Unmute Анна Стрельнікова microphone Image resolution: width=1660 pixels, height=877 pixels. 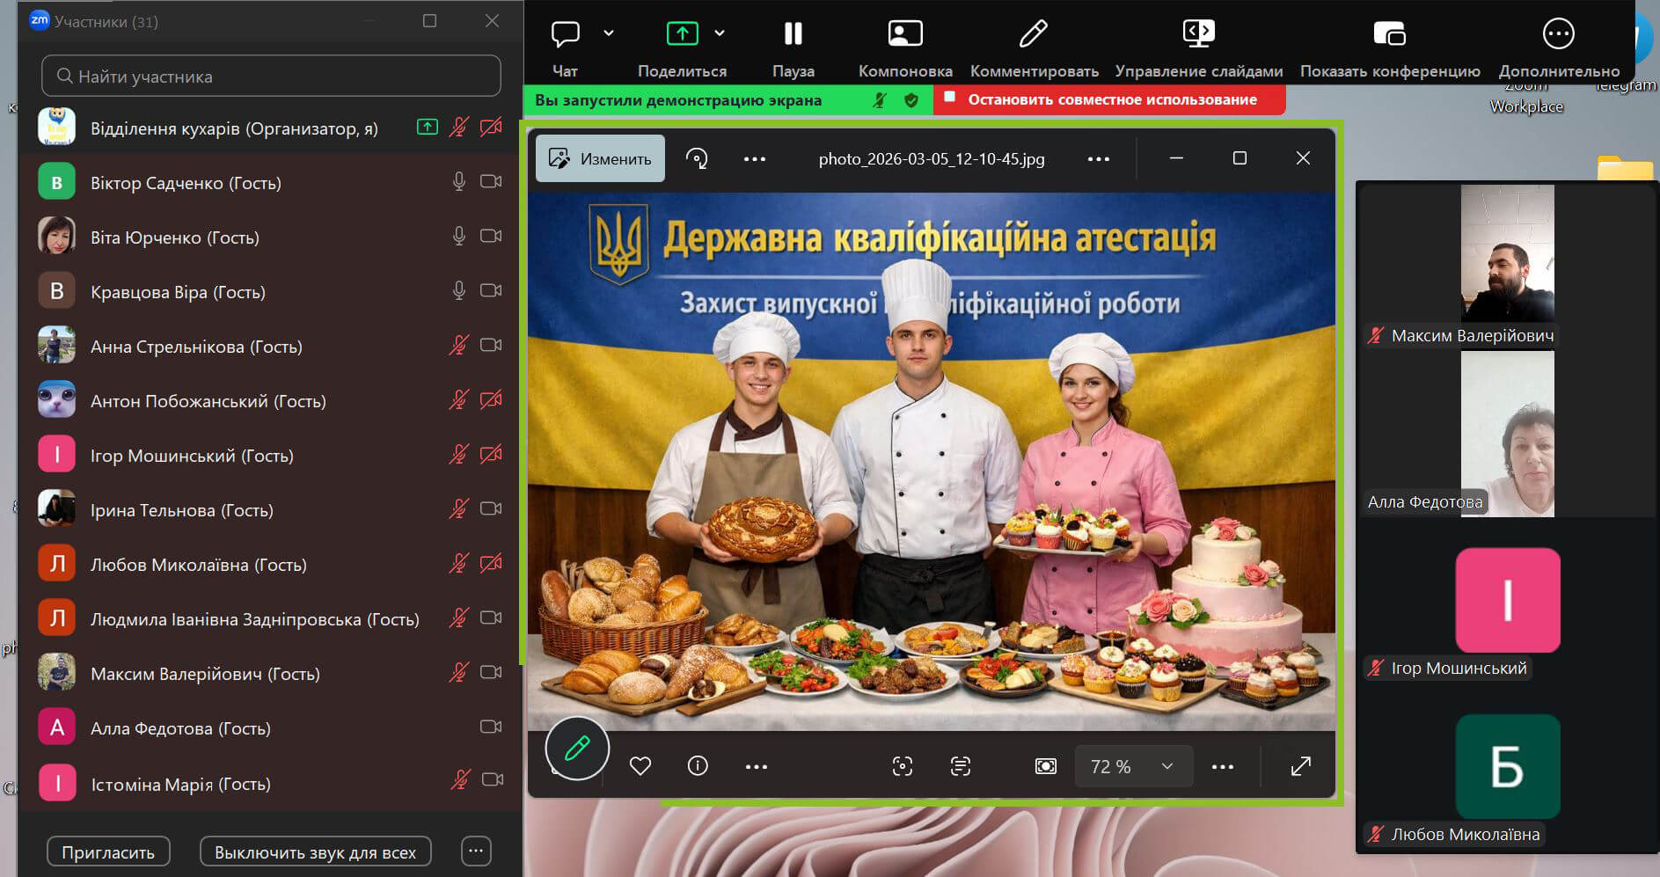458,346
